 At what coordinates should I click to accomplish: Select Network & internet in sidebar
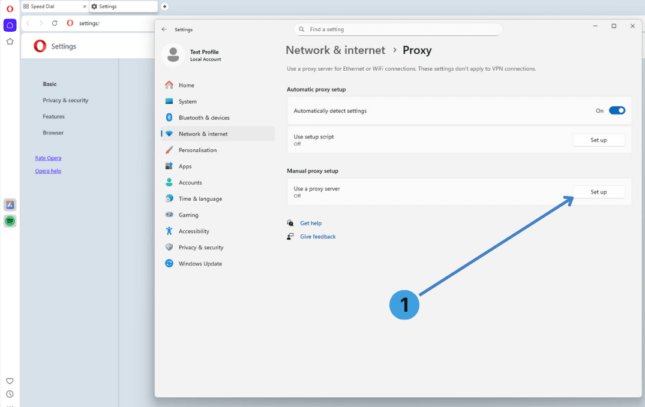click(218, 134)
